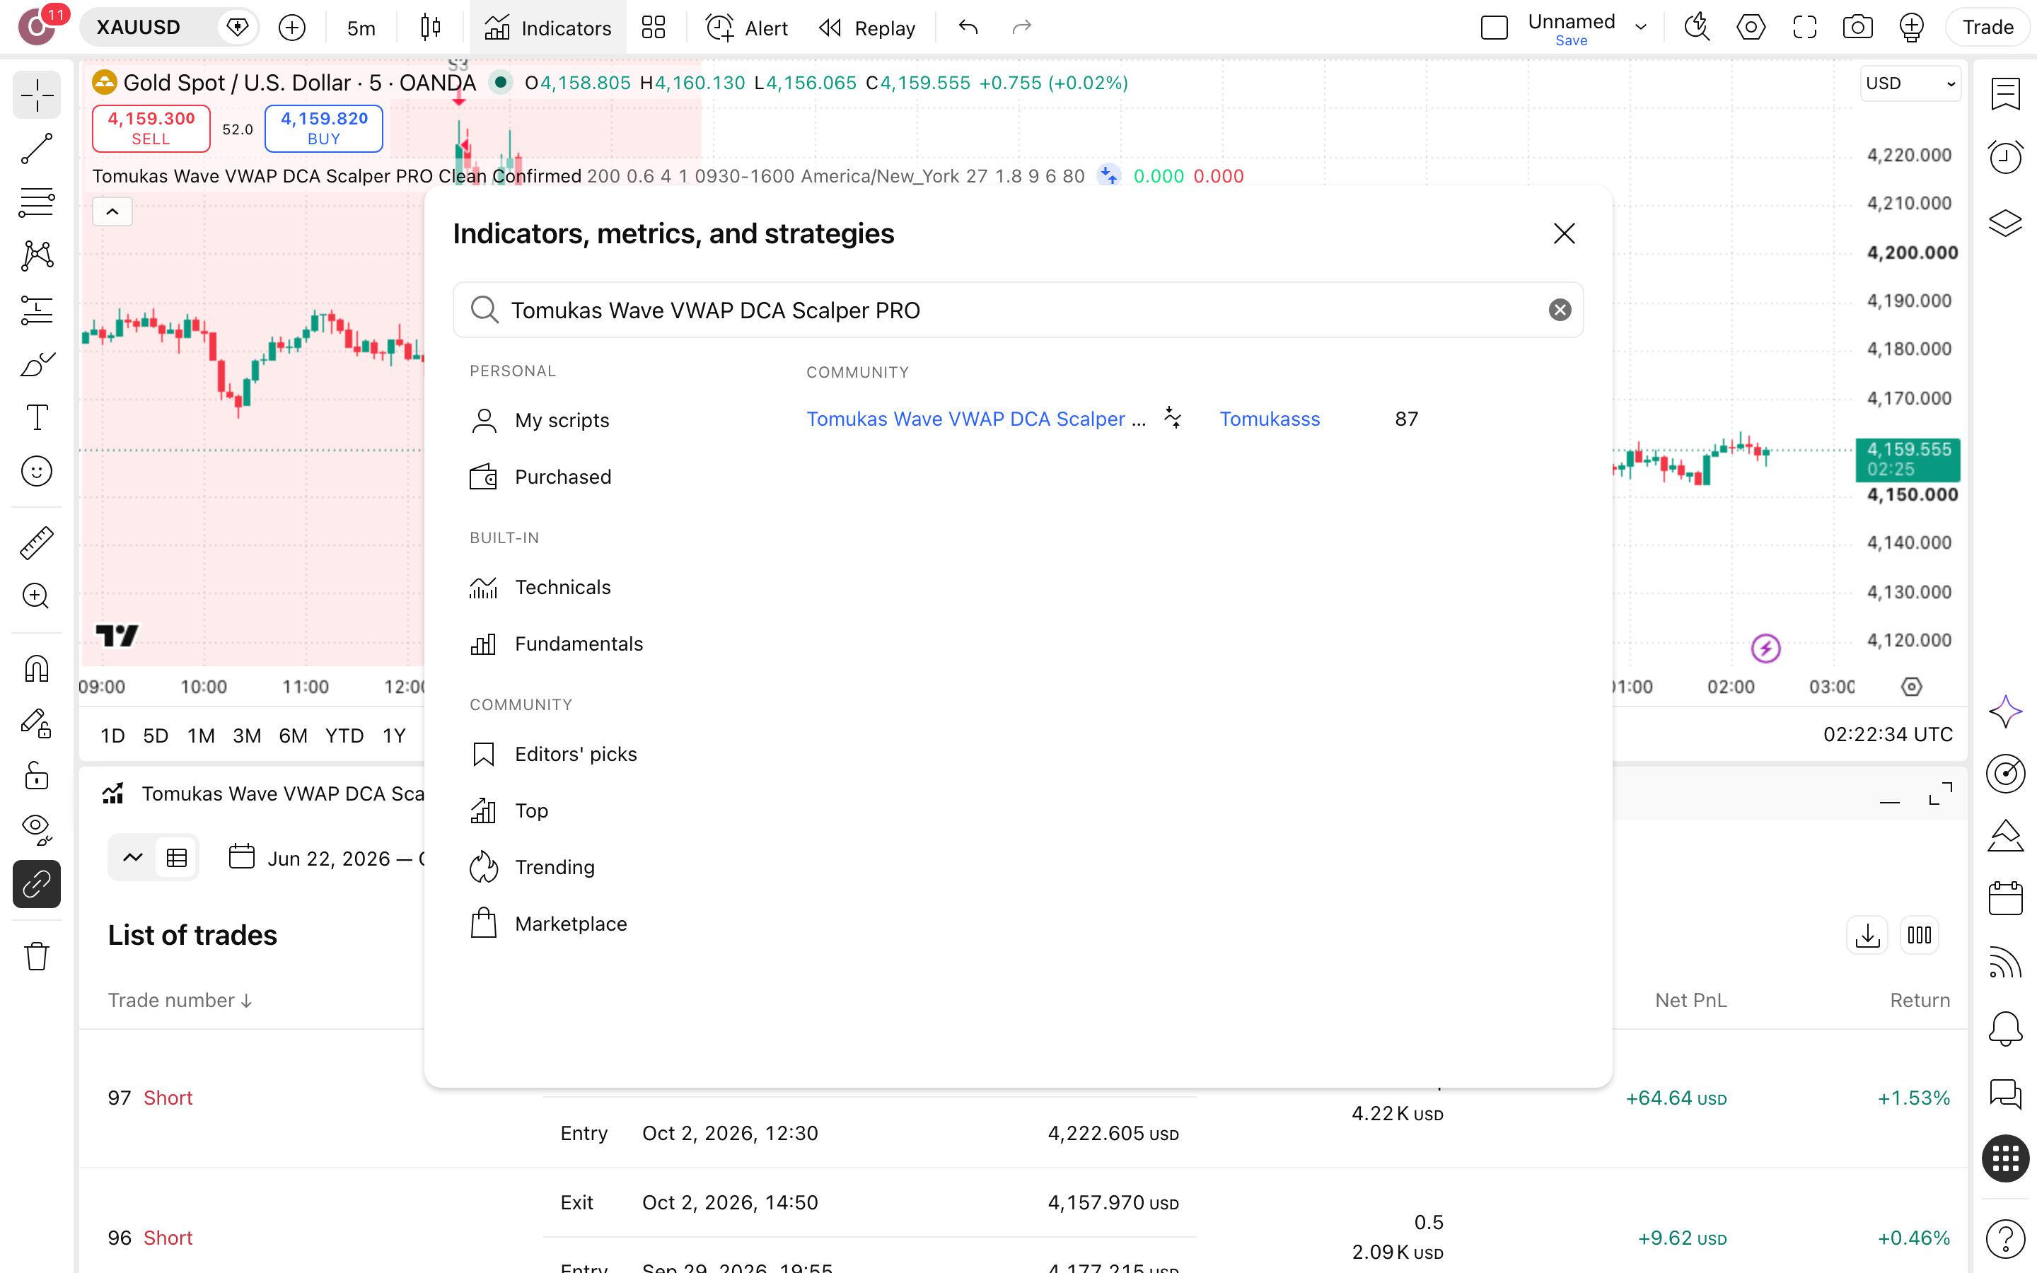
Task: Open the quick search lightning icon
Action: click(x=1697, y=28)
